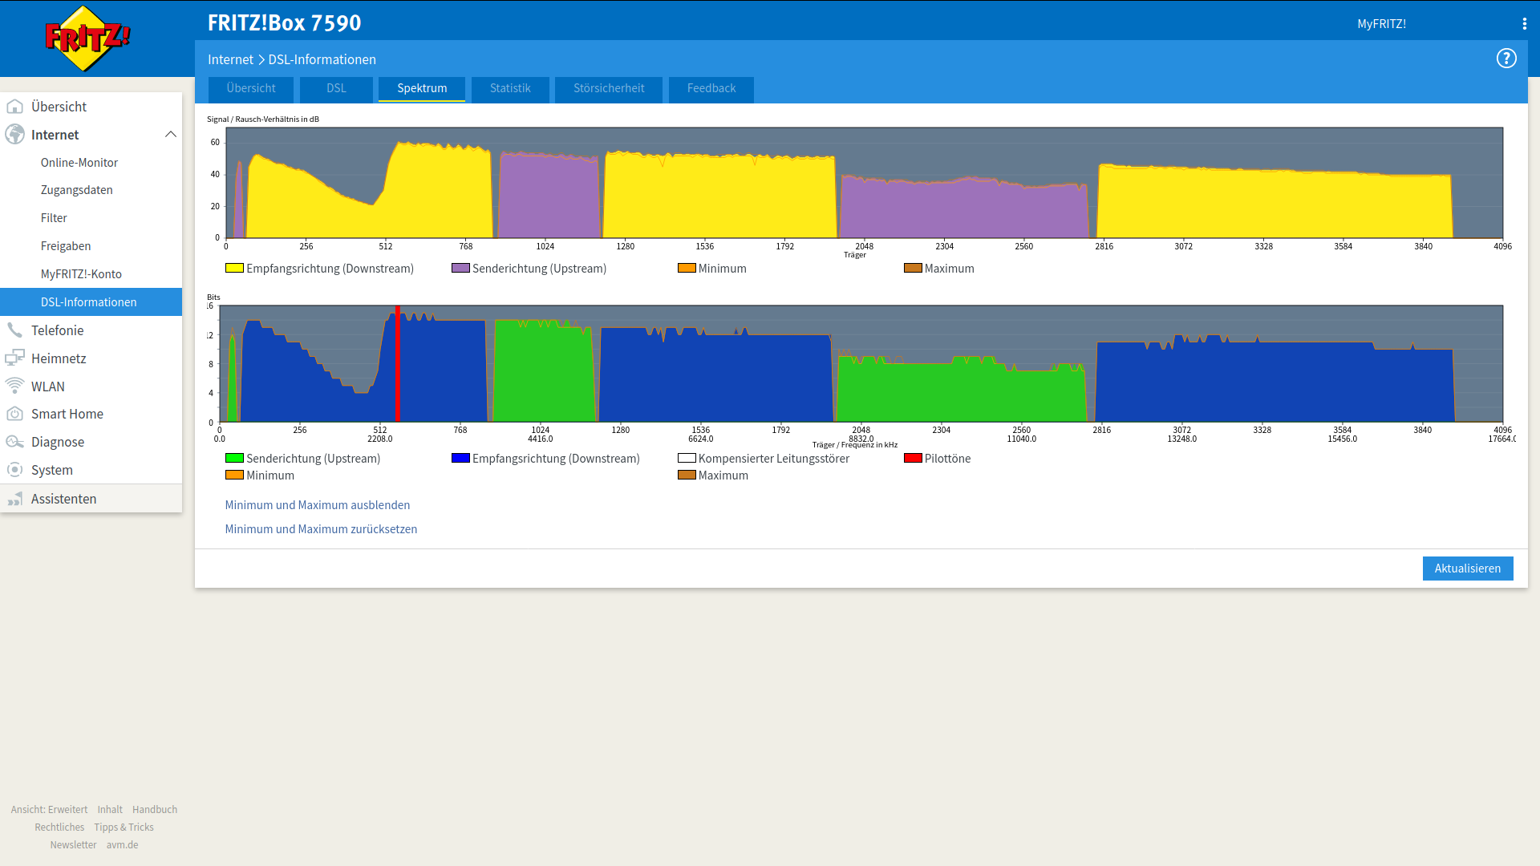The width and height of the screenshot is (1540, 866).
Task: Hide minimum and maximum curves link
Action: click(317, 505)
